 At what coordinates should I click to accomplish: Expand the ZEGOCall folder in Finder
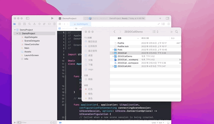tap(113, 53)
